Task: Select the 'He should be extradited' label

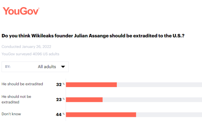Action: click(x=22, y=84)
